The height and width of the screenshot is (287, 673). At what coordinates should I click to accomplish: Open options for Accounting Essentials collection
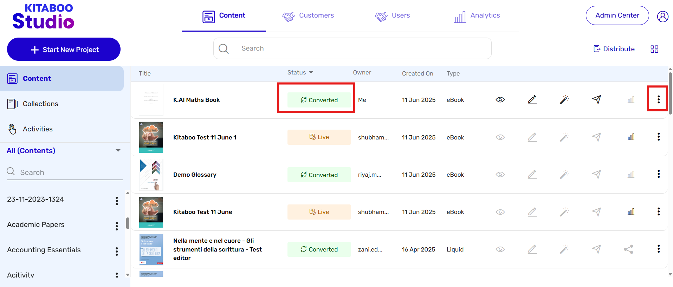click(x=117, y=252)
